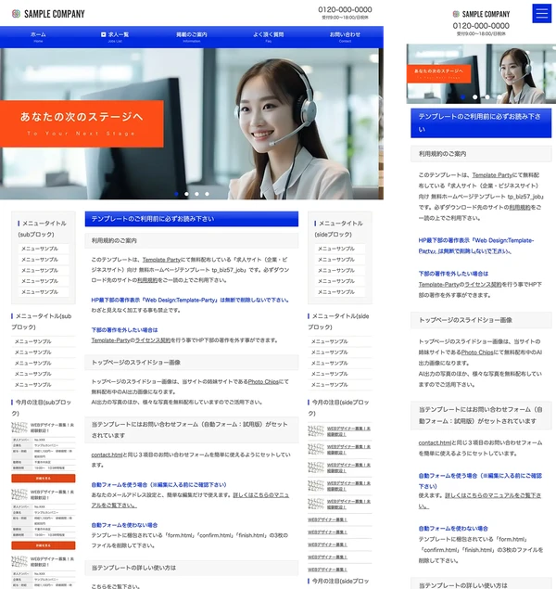Screen dimensions: 556x589
Task: Open the contact.html link in mobile view
Action: coord(435,442)
